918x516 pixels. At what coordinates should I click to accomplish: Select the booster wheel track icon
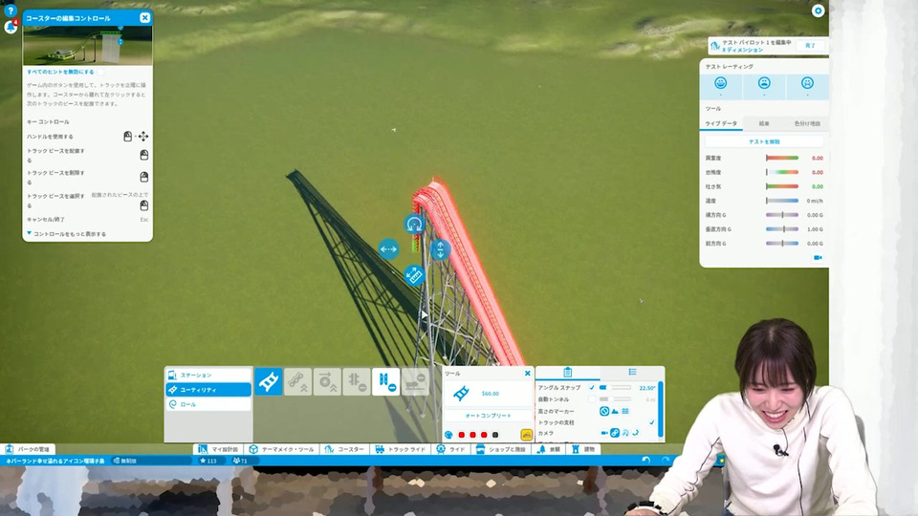point(327,381)
